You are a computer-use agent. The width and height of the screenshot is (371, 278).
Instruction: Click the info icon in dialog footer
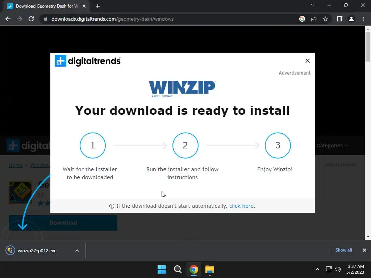(x=112, y=206)
